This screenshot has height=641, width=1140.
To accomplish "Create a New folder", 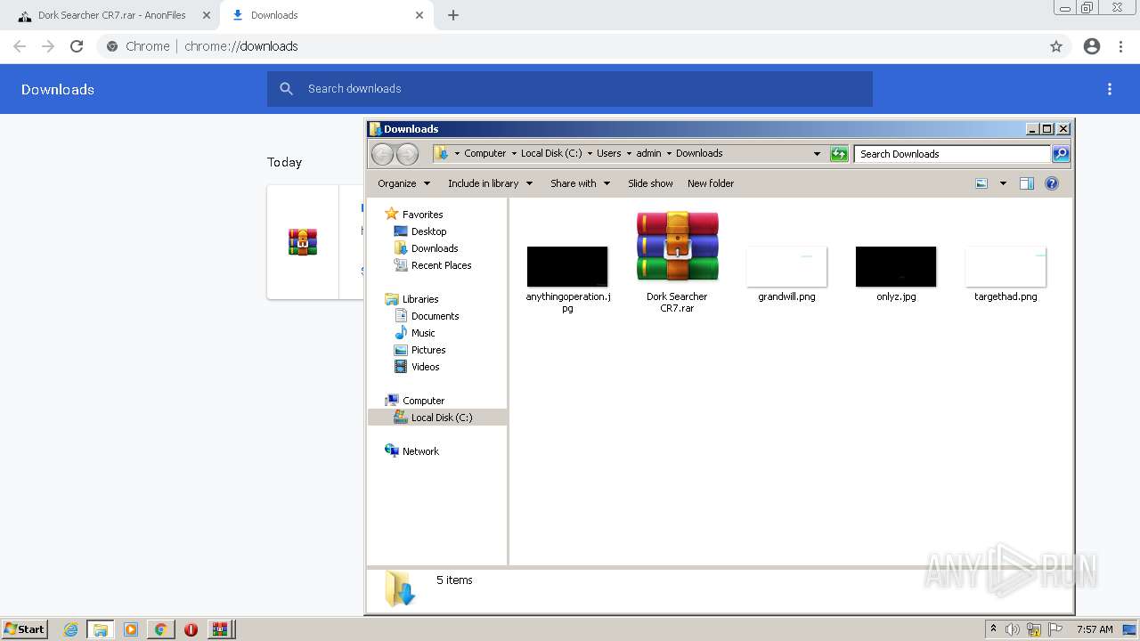I will point(711,183).
